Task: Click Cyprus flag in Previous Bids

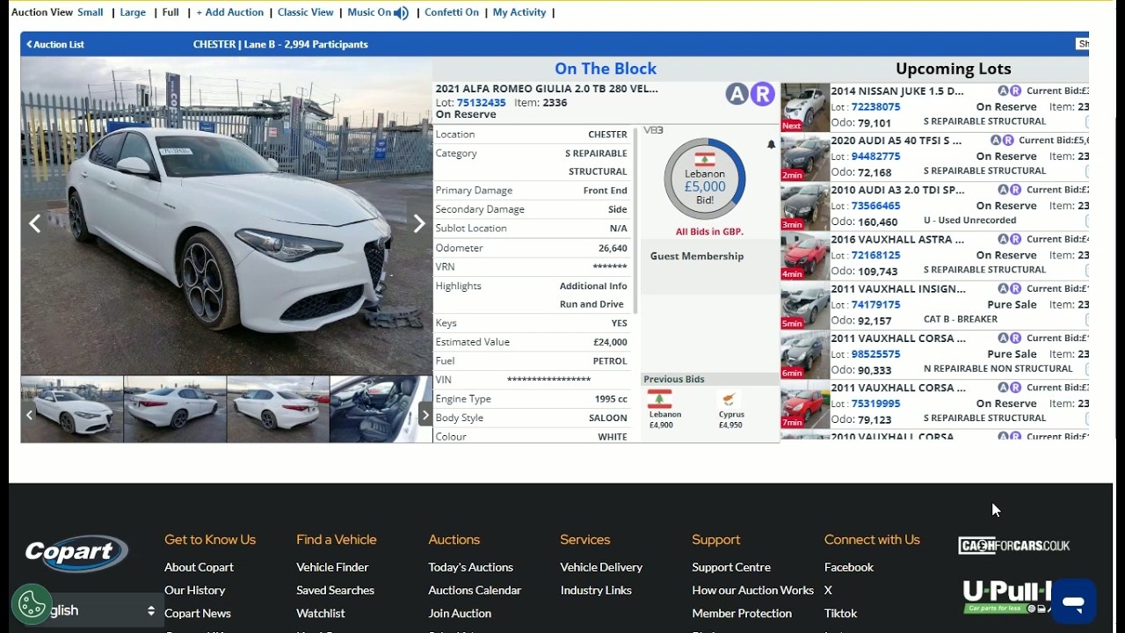Action: (x=728, y=400)
